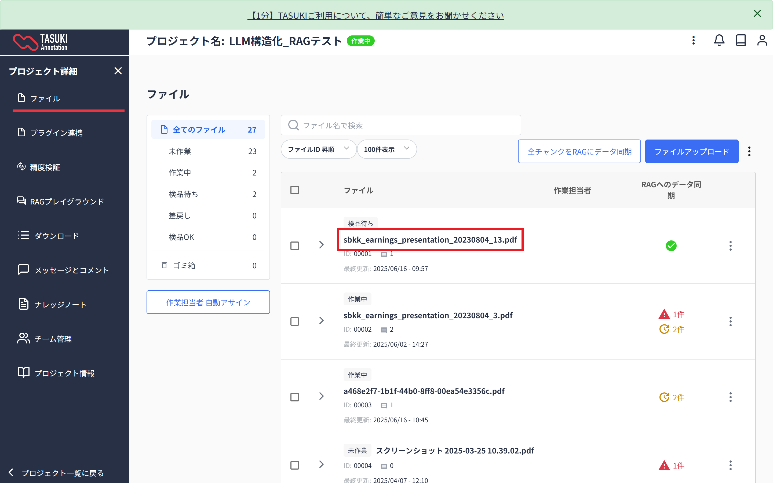Expand the row of file ID 00002

[321, 321]
